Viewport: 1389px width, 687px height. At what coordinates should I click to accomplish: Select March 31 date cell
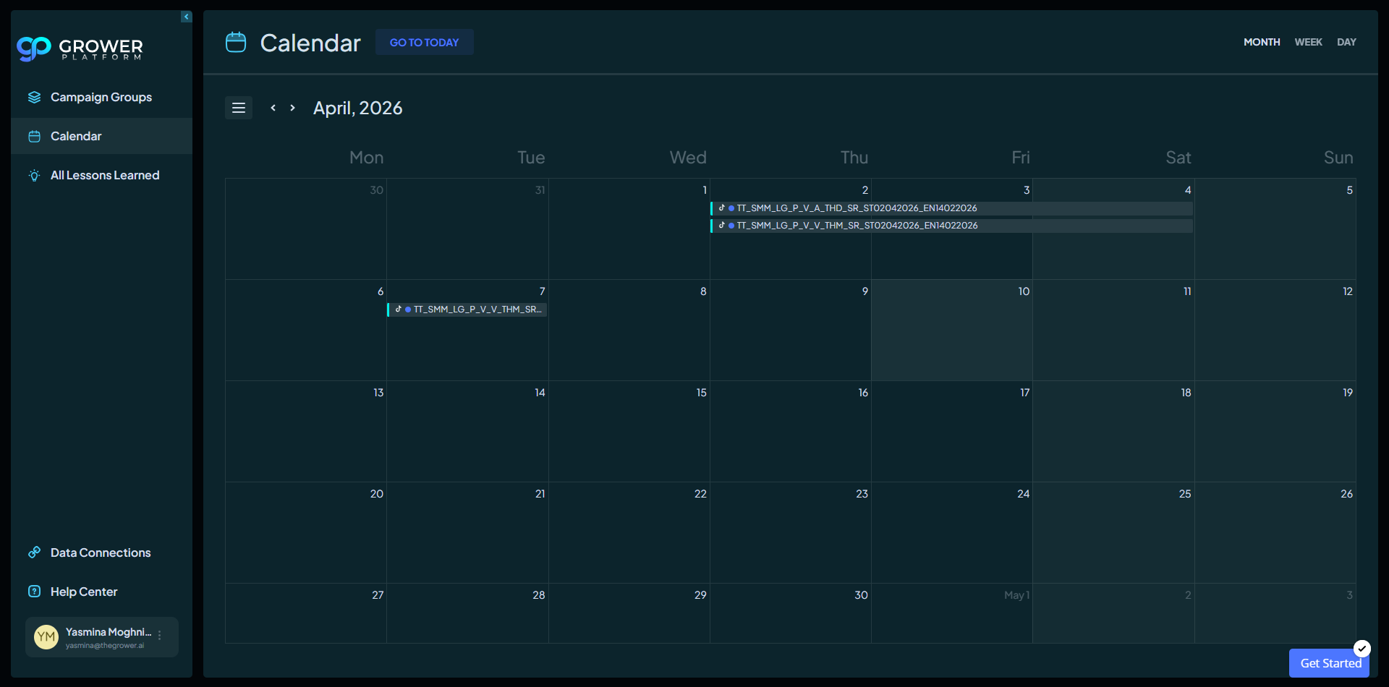click(x=467, y=229)
